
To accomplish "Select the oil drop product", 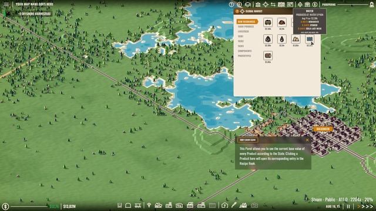I will click(282, 39).
